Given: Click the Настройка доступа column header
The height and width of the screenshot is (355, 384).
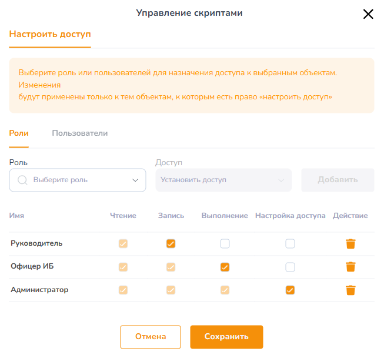Looking at the screenshot, I should 290,216.
